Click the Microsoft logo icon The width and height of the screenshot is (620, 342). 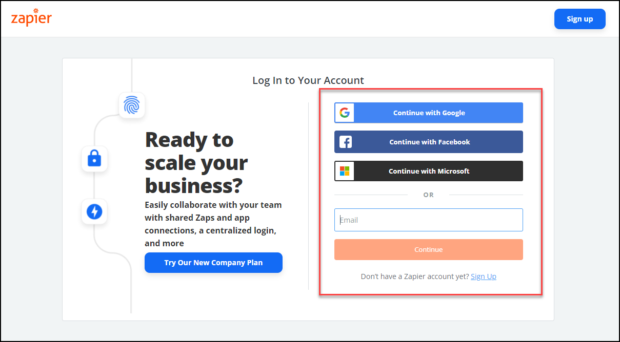pos(344,171)
